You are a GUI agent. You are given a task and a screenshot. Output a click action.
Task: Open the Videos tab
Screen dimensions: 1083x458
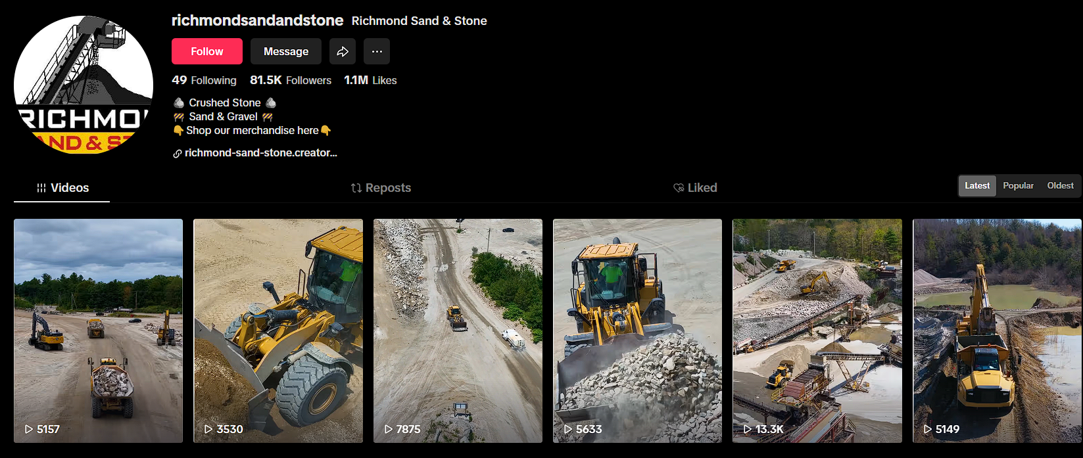click(x=70, y=187)
